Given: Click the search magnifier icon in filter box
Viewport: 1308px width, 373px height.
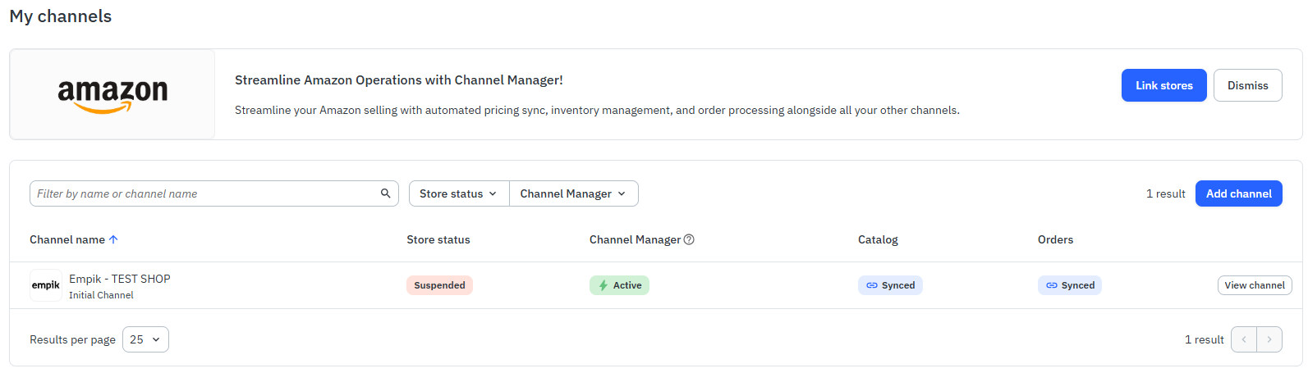Looking at the screenshot, I should pos(385,193).
